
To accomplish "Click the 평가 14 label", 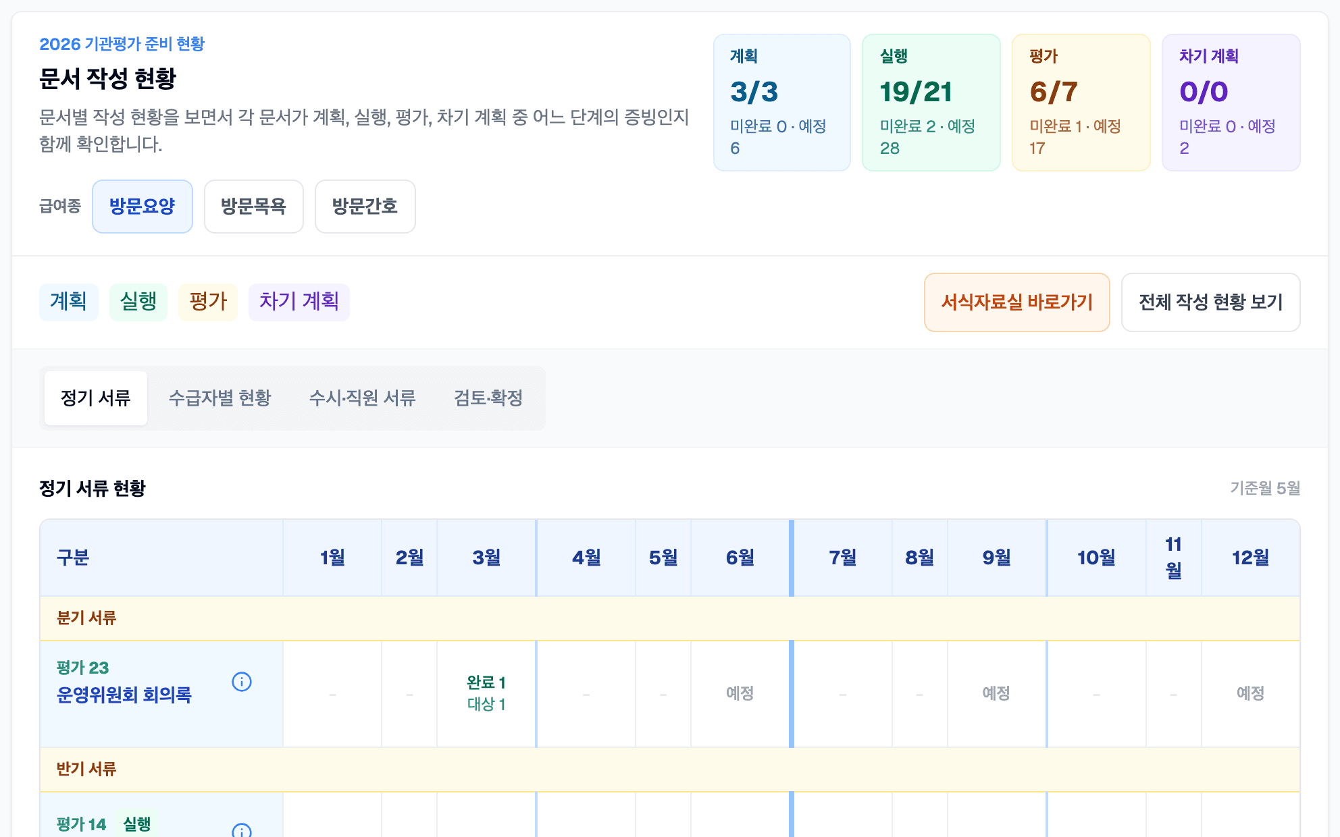I will point(82,825).
